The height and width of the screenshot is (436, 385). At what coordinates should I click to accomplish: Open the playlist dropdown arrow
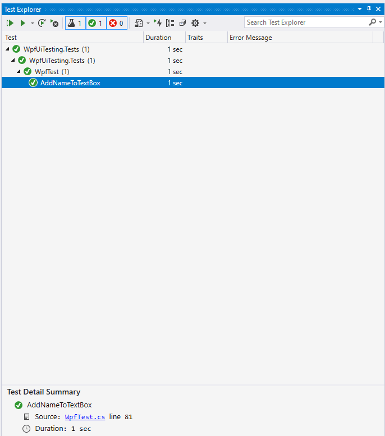(x=148, y=23)
